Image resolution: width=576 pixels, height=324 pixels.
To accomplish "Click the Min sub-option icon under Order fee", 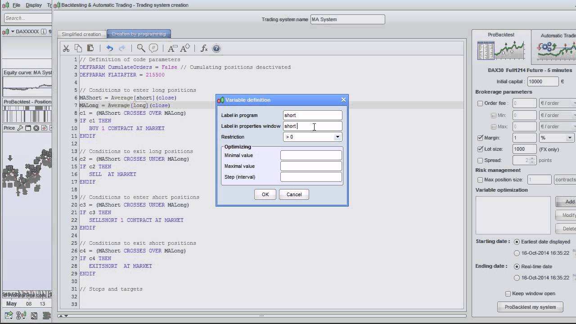I will point(494,116).
